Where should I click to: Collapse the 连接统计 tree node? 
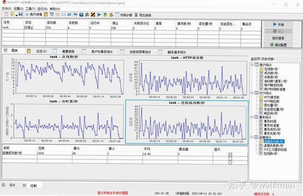(x=252, y=137)
